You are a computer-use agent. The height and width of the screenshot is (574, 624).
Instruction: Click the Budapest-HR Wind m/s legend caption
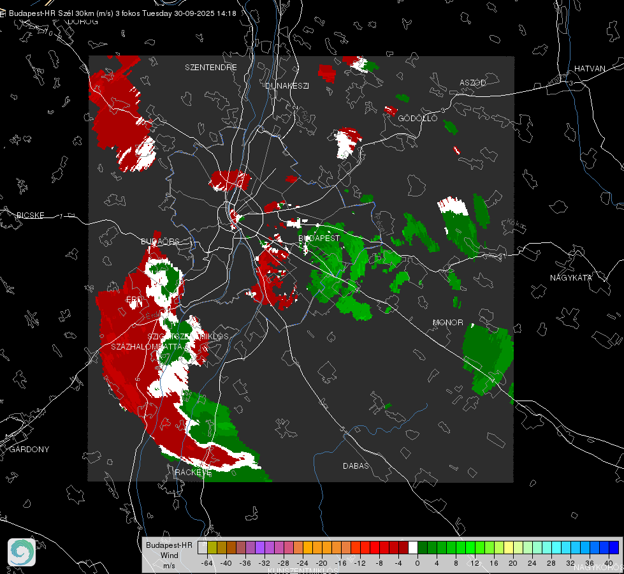click(169, 556)
